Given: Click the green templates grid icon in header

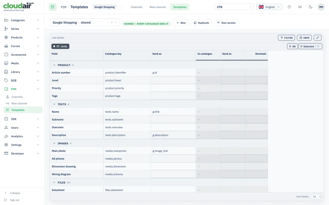Looking at the screenshot, I should pyautogui.click(x=53, y=7).
